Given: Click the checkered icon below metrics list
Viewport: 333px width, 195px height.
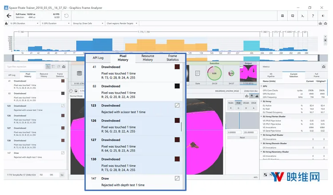Looking at the screenshot, I should (266, 175).
